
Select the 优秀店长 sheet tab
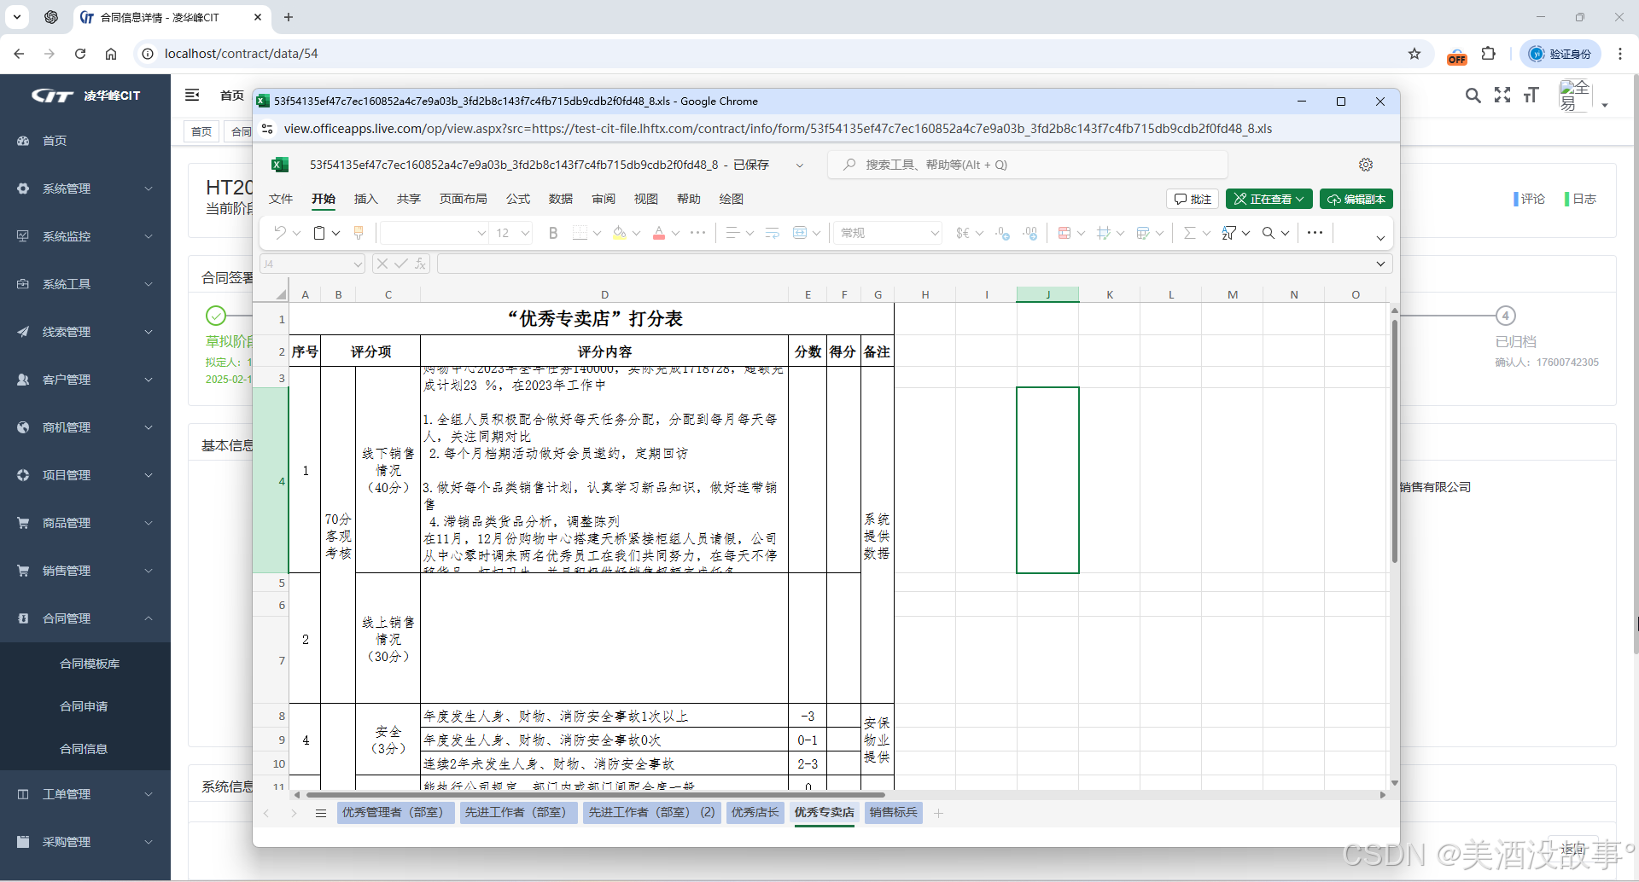click(755, 813)
